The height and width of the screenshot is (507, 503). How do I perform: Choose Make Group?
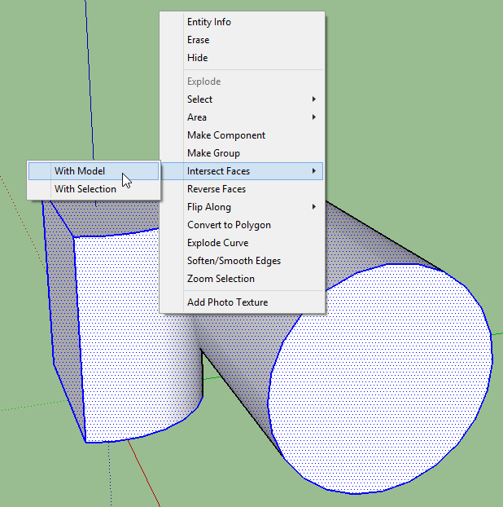[x=213, y=153]
